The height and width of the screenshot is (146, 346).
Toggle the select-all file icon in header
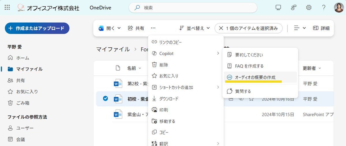coord(118,68)
